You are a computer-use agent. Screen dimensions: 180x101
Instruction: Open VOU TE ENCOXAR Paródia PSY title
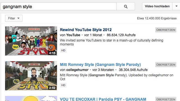tap(103, 99)
